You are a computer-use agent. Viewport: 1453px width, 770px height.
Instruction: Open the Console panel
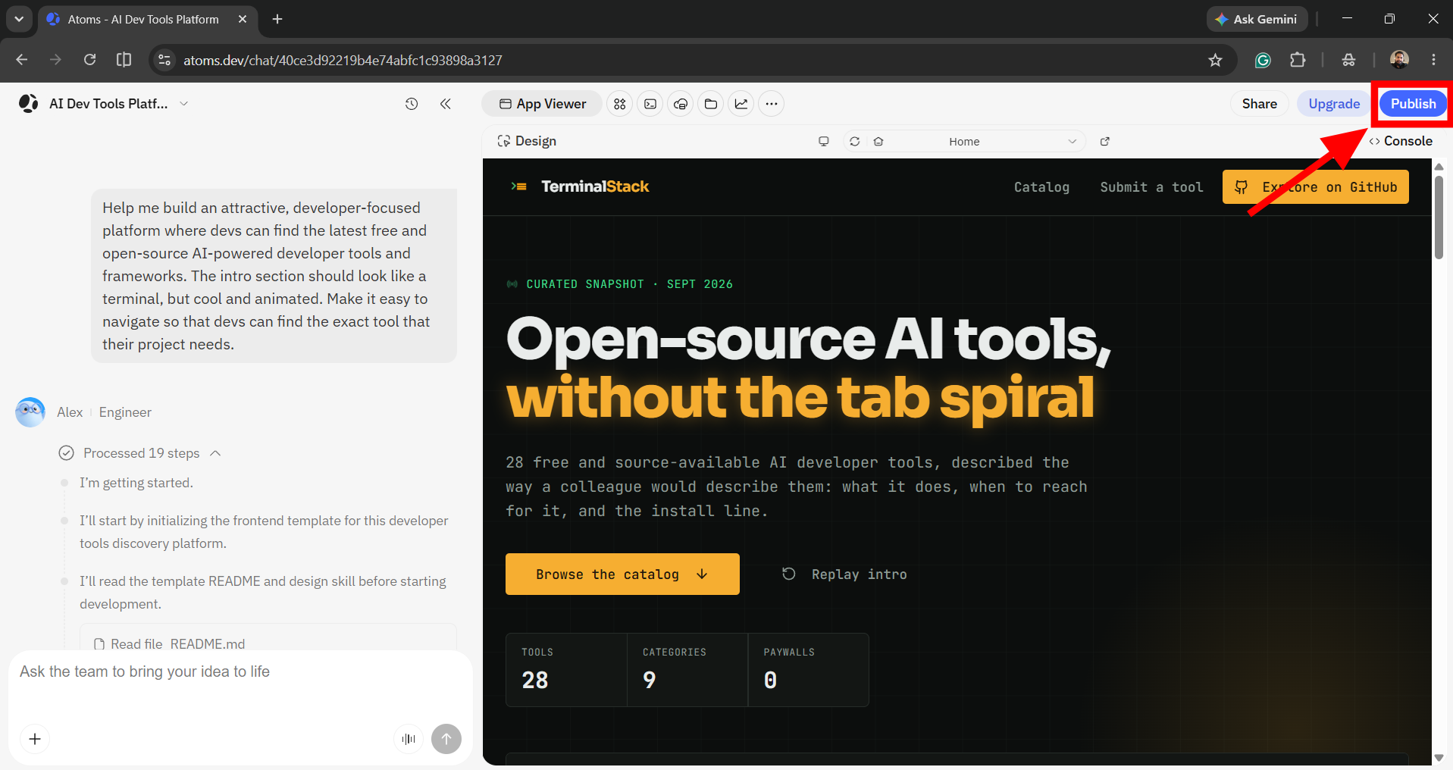coord(1401,141)
